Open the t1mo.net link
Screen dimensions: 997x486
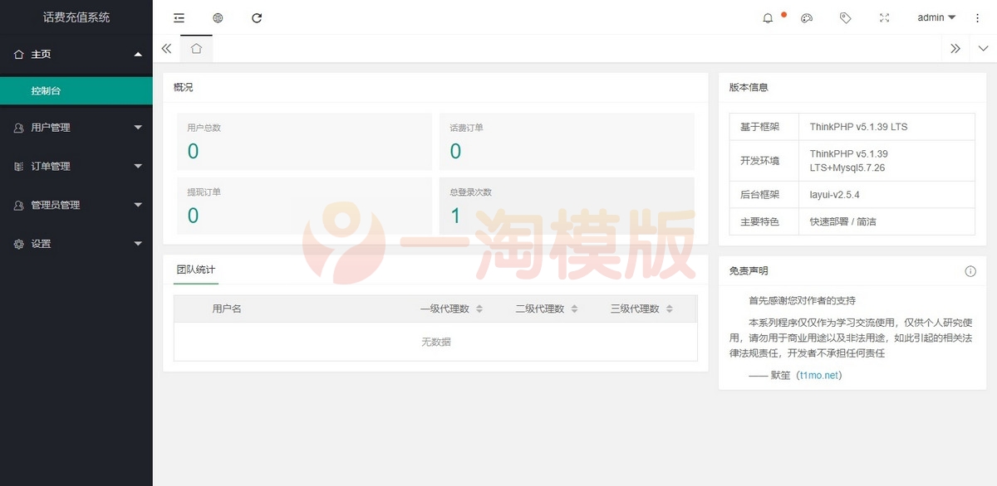point(819,375)
